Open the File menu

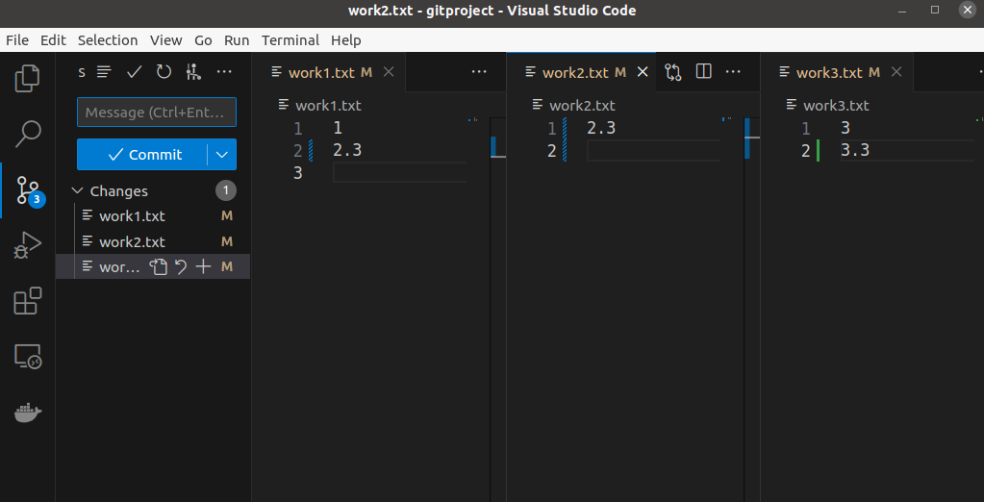[17, 40]
